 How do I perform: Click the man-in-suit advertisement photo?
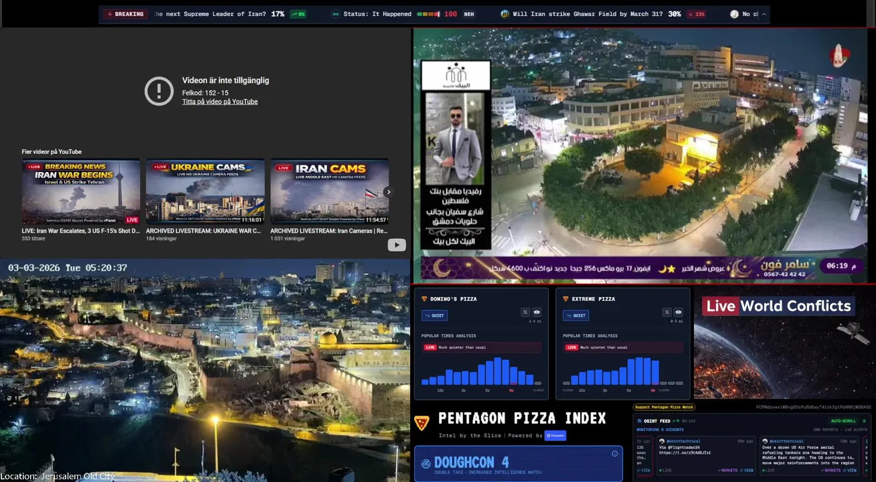[x=455, y=137]
